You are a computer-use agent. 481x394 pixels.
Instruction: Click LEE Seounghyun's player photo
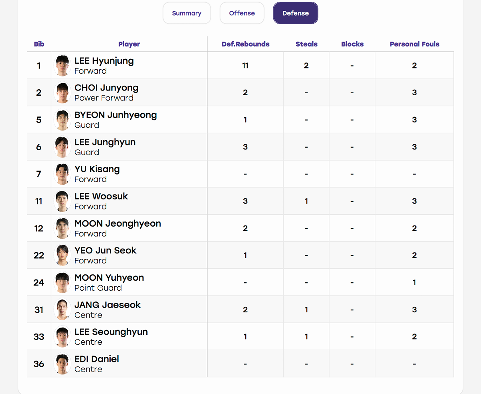63,337
